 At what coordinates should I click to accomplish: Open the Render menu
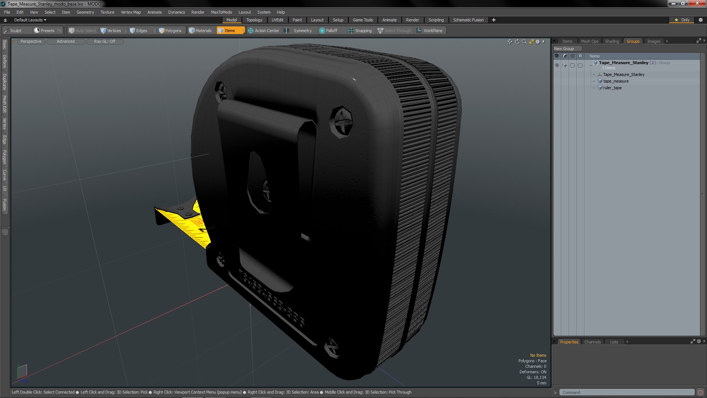click(198, 12)
